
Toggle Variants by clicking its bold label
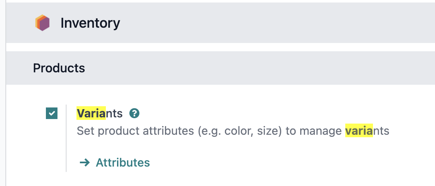pyautogui.click(x=100, y=113)
